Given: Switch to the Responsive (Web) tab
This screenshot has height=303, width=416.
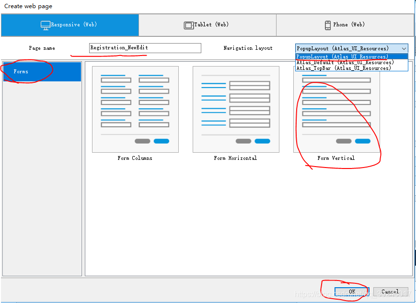Looking at the screenshot, I should click(70, 25).
